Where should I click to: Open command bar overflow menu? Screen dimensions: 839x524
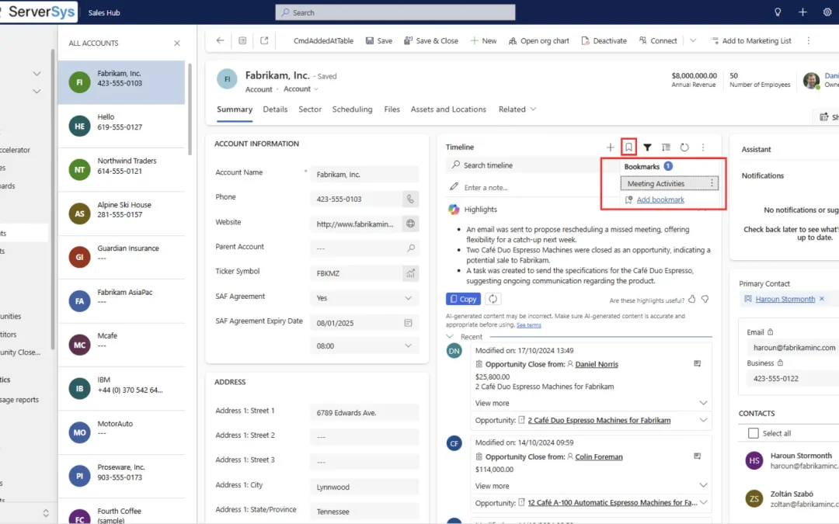(809, 40)
